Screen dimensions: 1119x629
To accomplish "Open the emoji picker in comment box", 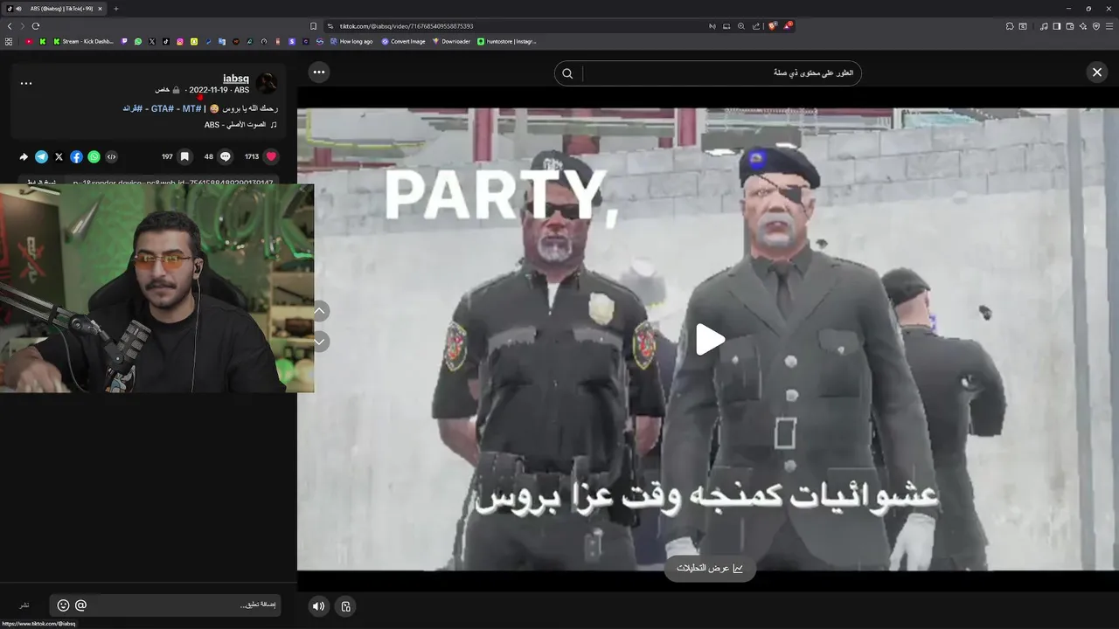I will click(x=63, y=605).
